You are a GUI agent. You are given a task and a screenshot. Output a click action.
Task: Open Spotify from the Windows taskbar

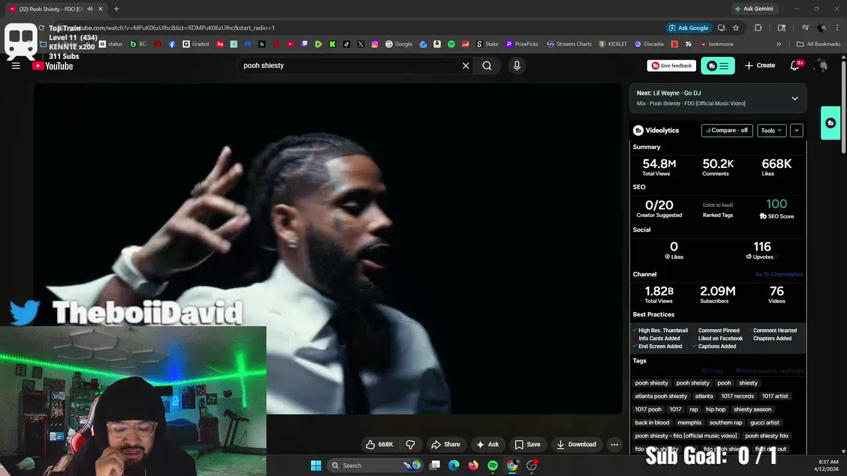tap(492, 465)
